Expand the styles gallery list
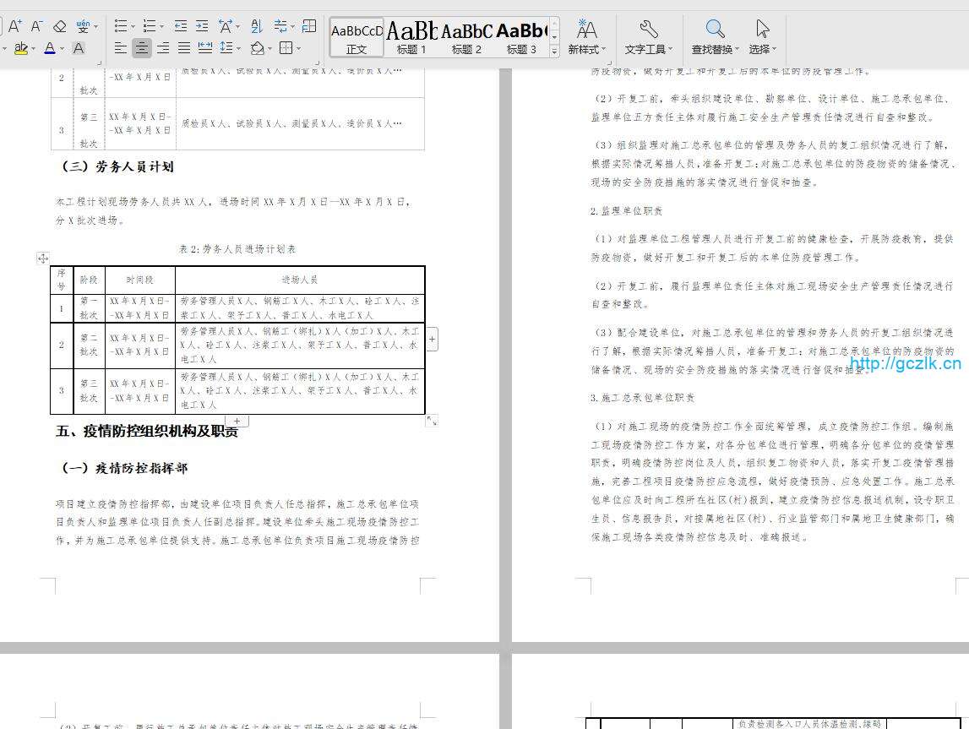The width and height of the screenshot is (969, 729). (x=554, y=52)
